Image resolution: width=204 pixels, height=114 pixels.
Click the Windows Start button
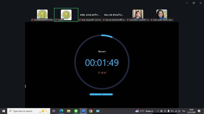[x=4, y=111]
